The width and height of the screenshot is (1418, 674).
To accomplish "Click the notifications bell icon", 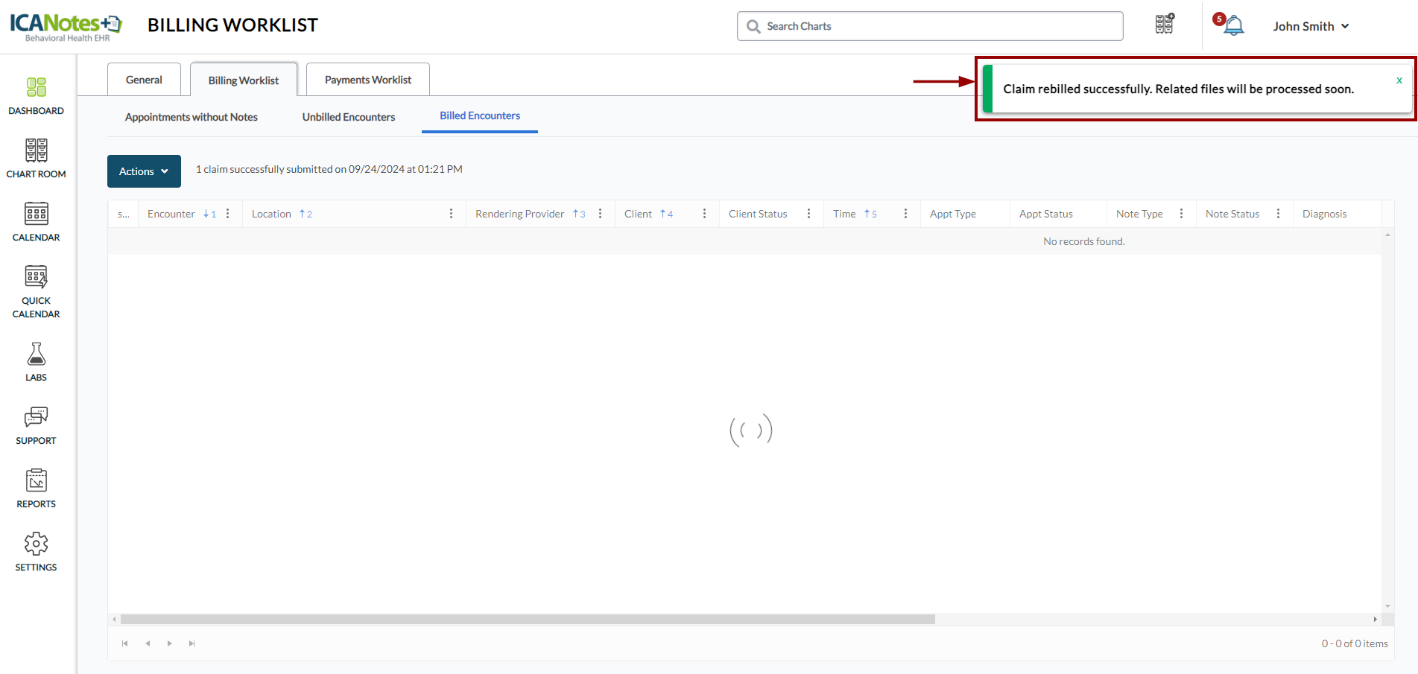I will point(1233,26).
